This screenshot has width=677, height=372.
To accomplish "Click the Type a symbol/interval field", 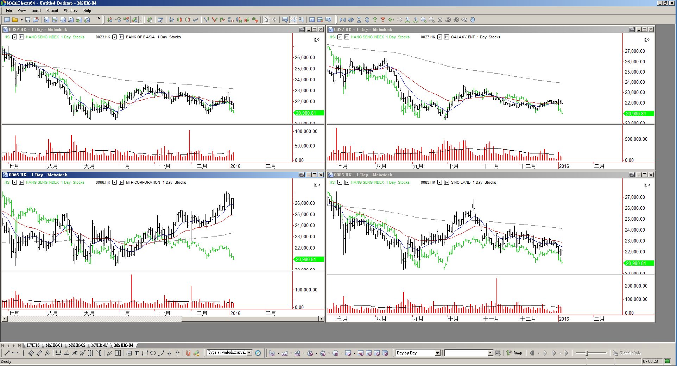I will pyautogui.click(x=227, y=353).
